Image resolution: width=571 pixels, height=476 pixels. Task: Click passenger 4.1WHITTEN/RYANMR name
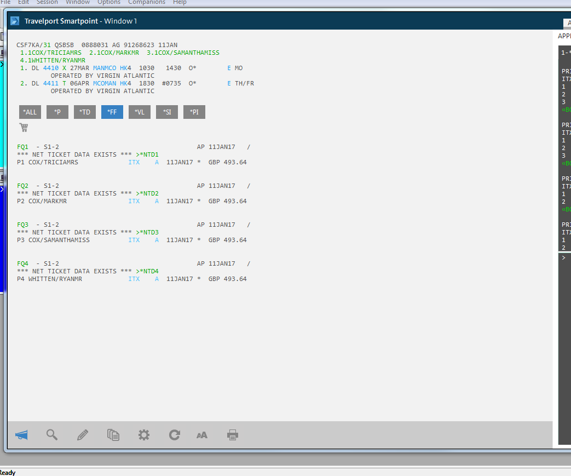coord(53,60)
